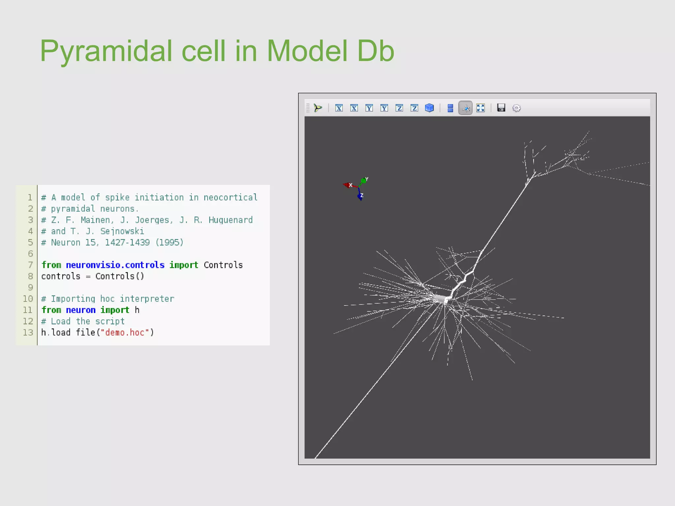
Task: Enter full screen scene mode
Action: 481,108
